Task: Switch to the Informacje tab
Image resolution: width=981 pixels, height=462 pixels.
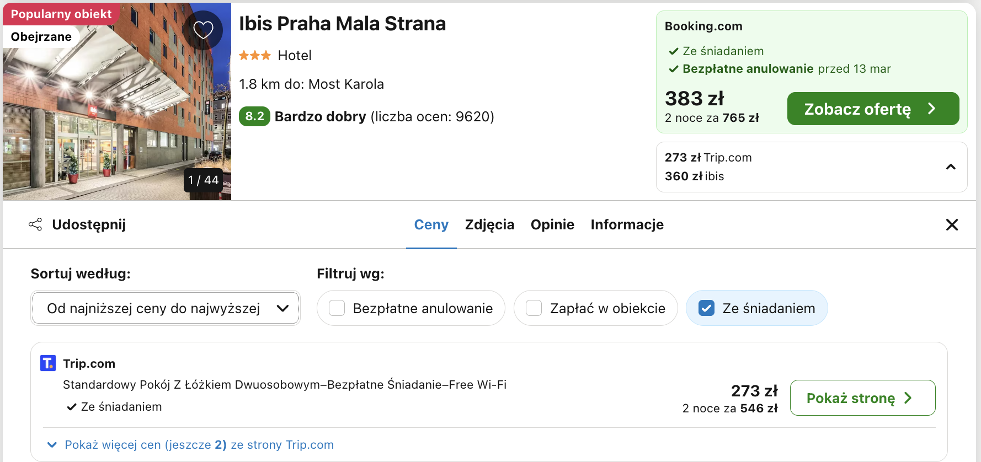Action: tap(627, 224)
